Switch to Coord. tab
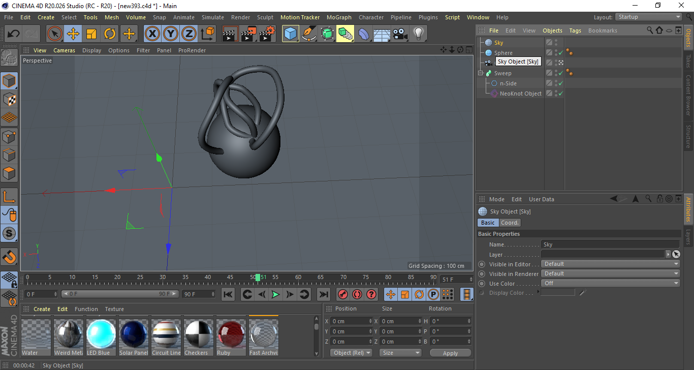Viewport: 694px width, 370px height. pos(510,223)
